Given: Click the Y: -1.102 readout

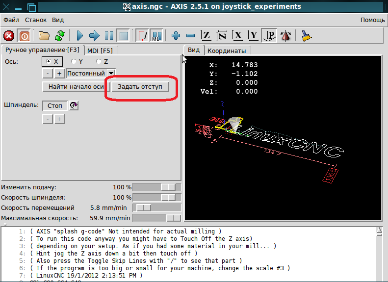Looking at the screenshot, I should pos(233,74).
